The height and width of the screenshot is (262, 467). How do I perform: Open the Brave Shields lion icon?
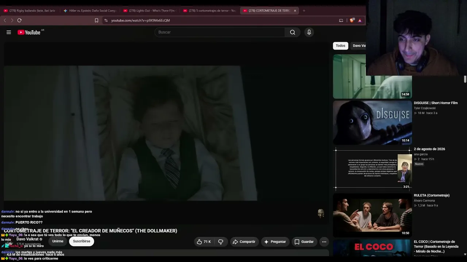tap(352, 20)
